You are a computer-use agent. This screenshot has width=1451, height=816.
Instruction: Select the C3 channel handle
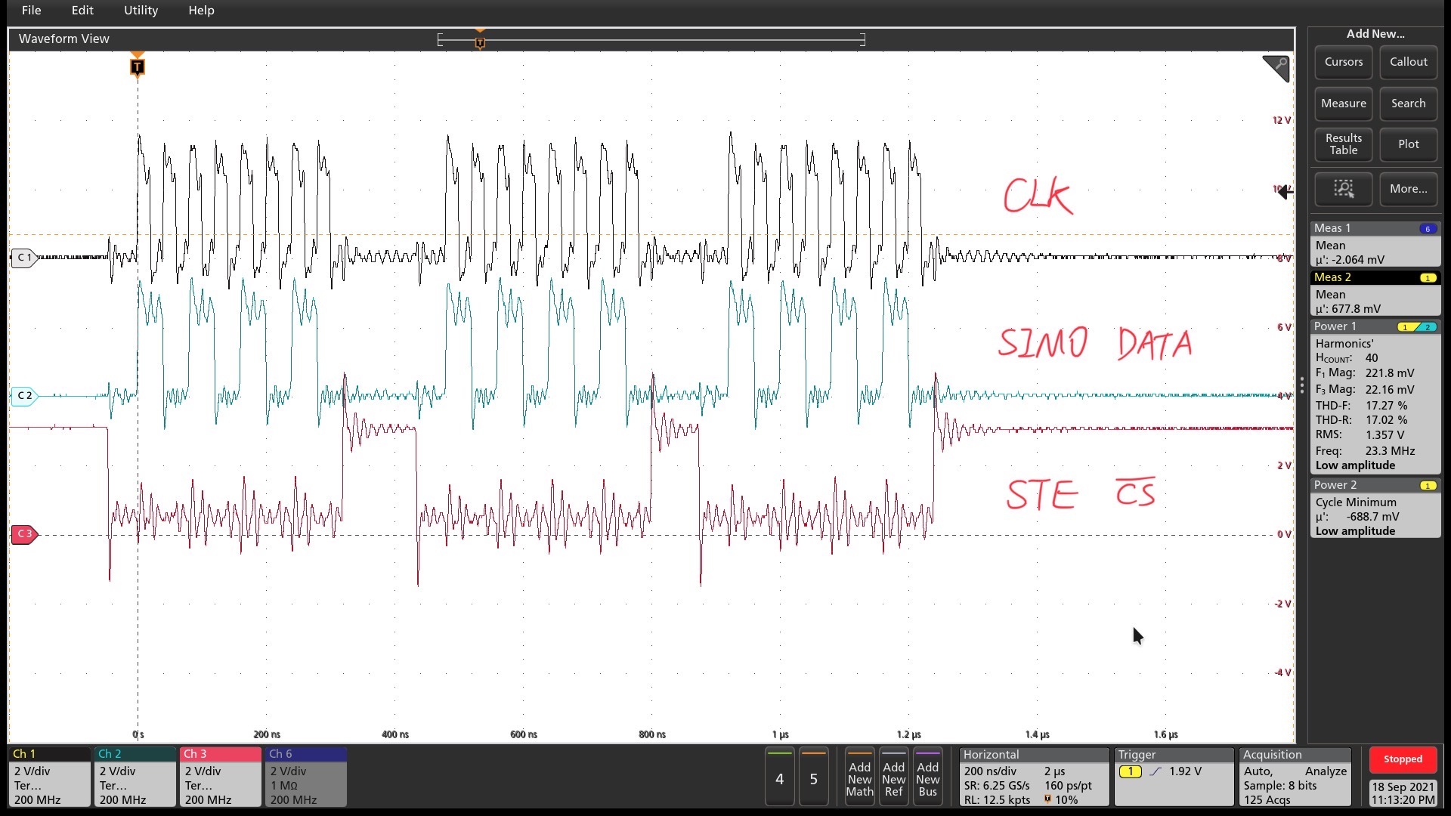[x=24, y=534]
